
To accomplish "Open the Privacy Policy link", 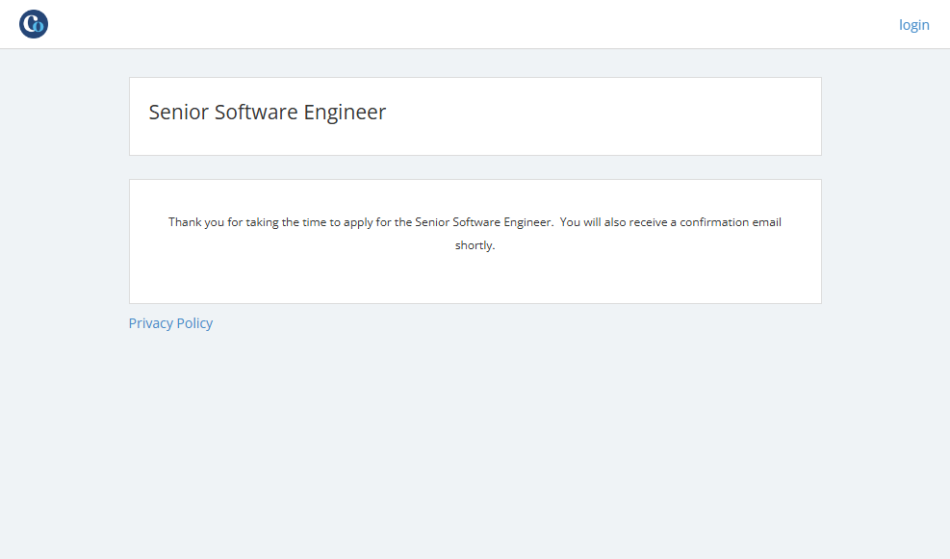I will [x=170, y=323].
